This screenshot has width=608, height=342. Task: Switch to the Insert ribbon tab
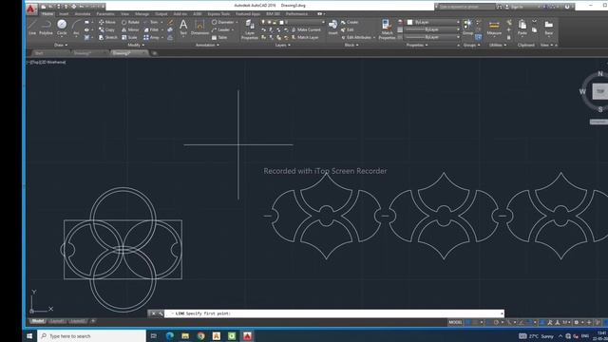click(64, 14)
